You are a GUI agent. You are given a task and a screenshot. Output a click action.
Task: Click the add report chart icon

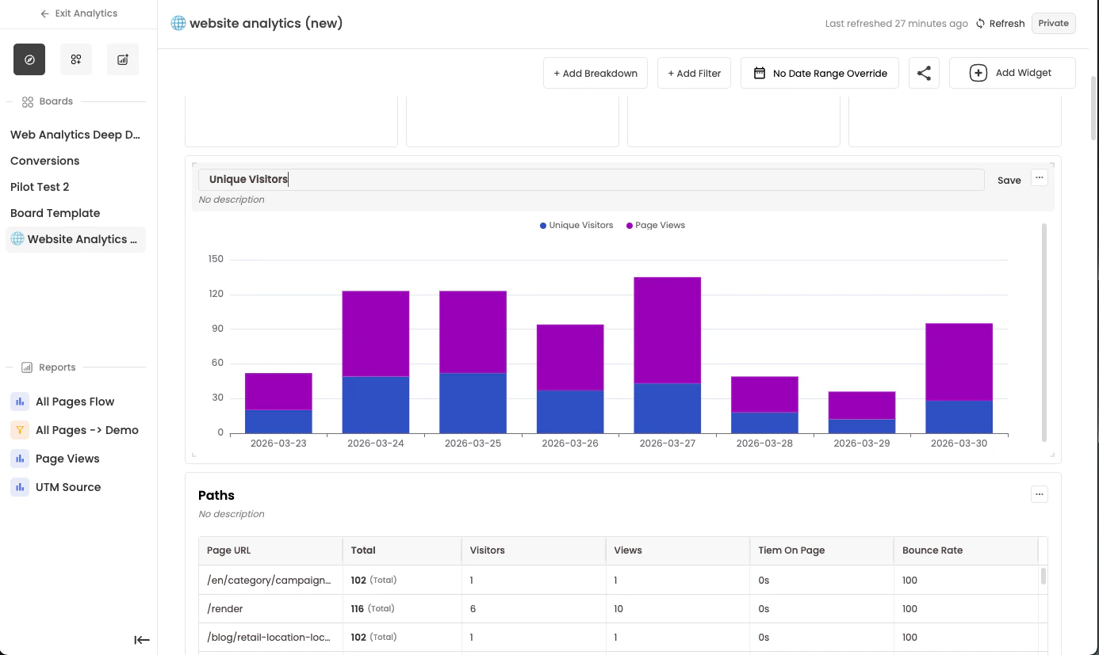pos(123,59)
